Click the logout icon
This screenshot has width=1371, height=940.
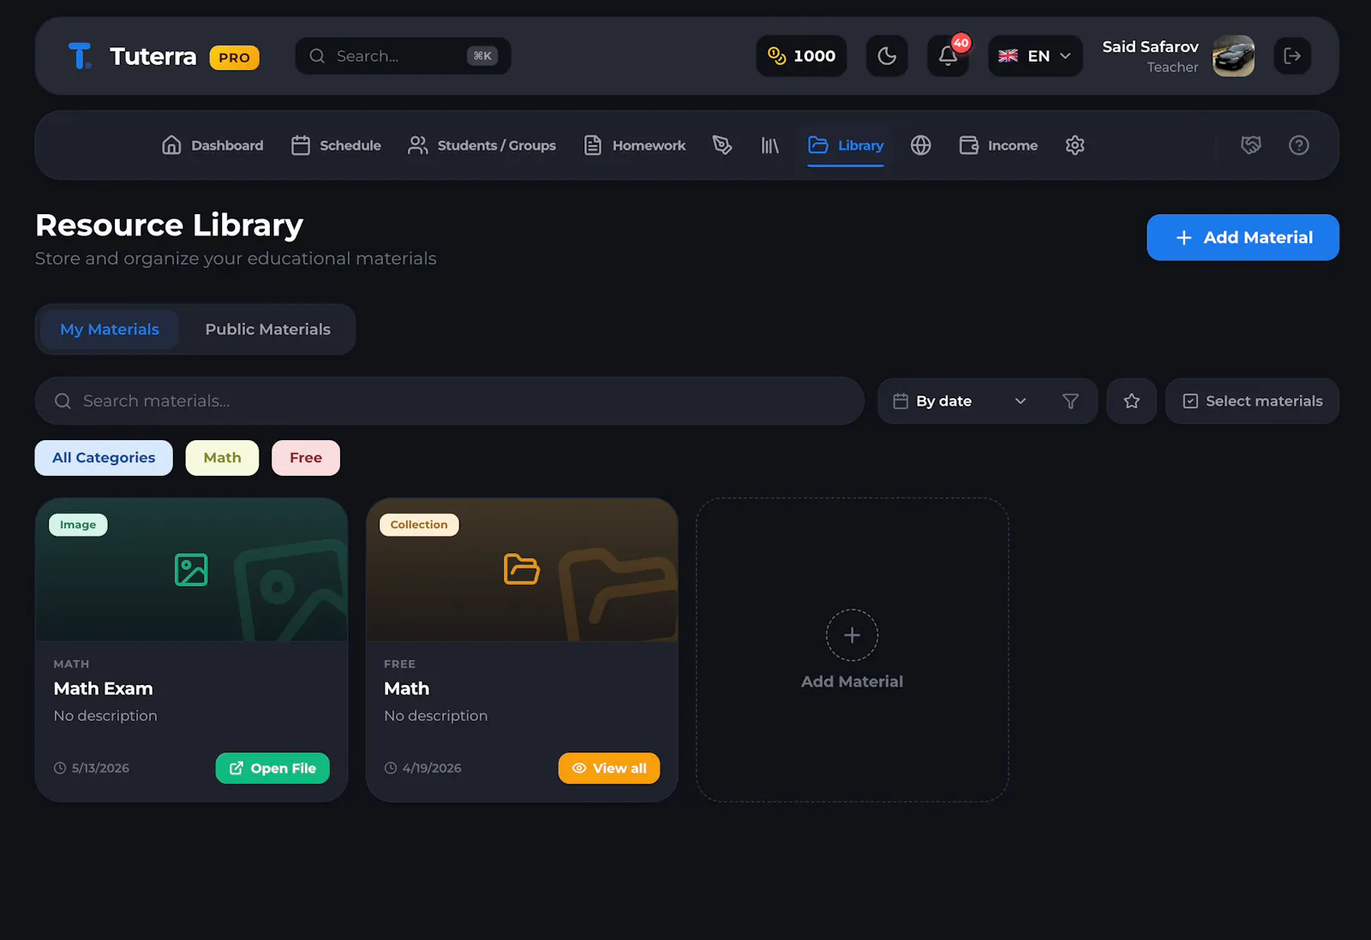tap(1292, 56)
